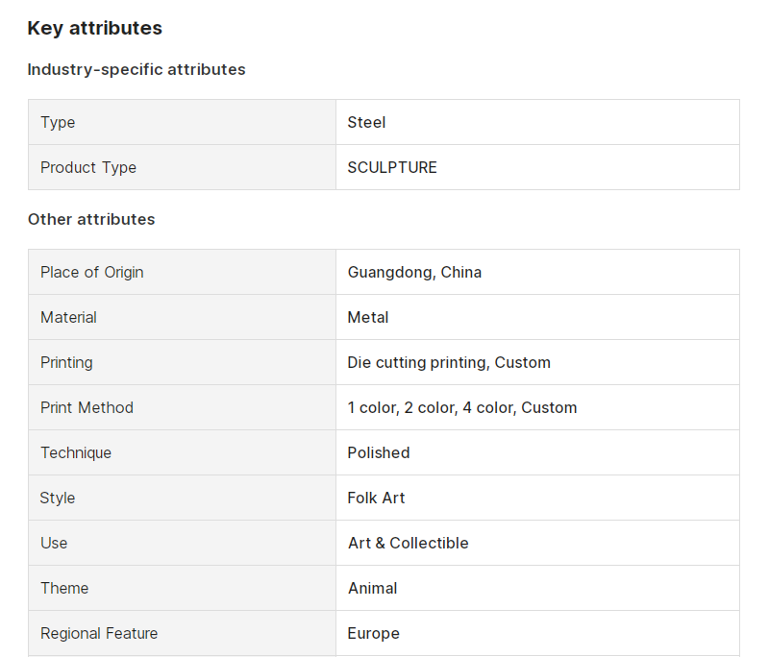Click the Product Type label
The image size is (769, 657).
[x=88, y=167]
